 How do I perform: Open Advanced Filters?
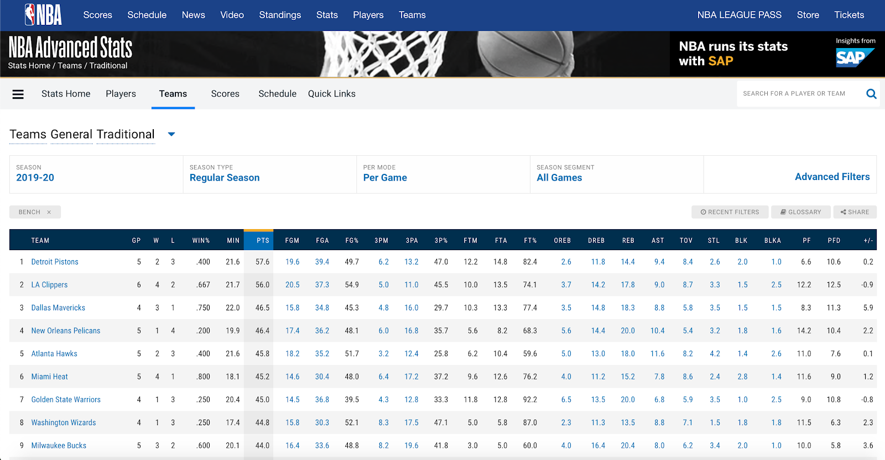tap(832, 177)
